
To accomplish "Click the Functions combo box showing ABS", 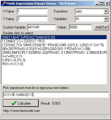I will click(91, 11).
